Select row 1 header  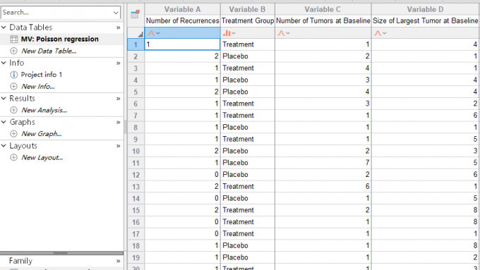pyautogui.click(x=136, y=44)
